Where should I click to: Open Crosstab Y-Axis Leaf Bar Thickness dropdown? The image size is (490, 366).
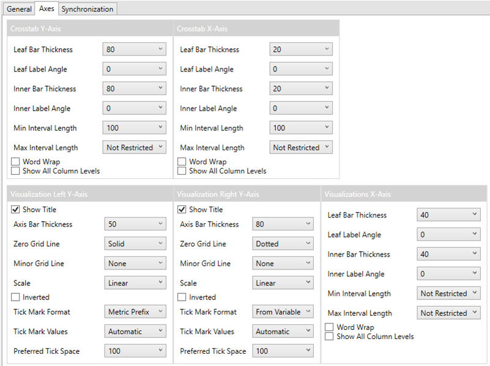[x=135, y=49]
